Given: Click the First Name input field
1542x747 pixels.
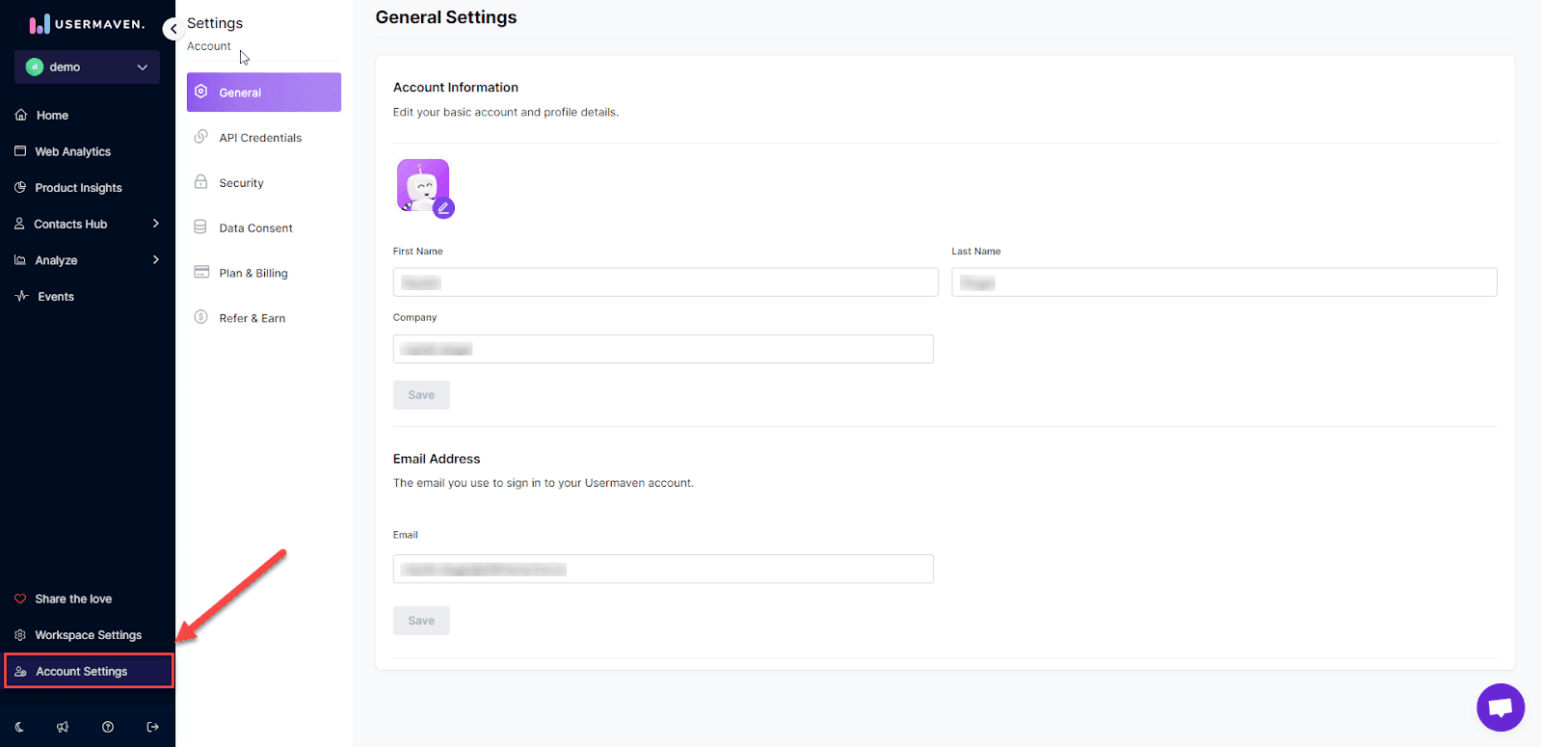Looking at the screenshot, I should pyautogui.click(x=665, y=282).
